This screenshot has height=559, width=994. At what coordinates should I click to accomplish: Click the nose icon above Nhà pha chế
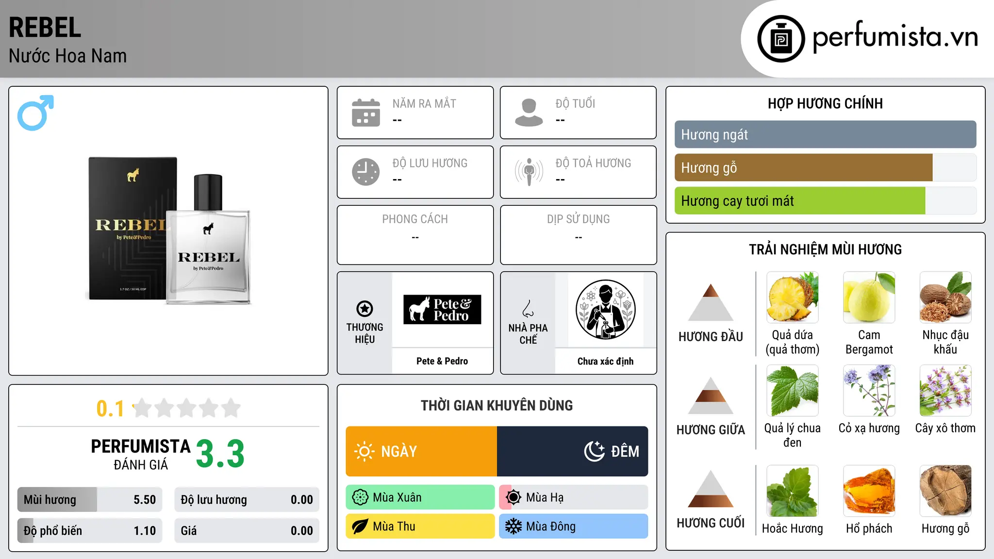[x=528, y=309]
